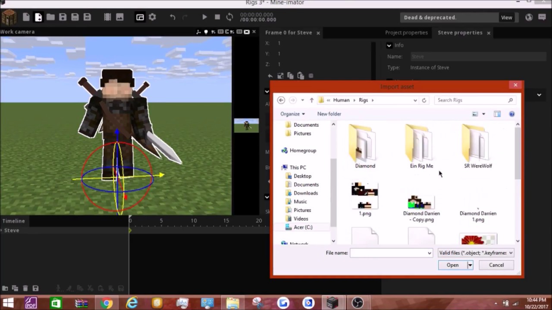Expand the address bar history dropdown
The image size is (552, 310).
415,100
